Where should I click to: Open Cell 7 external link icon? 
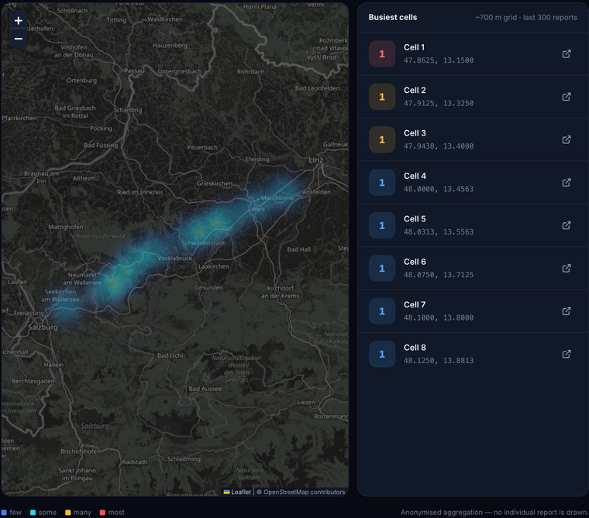pyautogui.click(x=567, y=311)
